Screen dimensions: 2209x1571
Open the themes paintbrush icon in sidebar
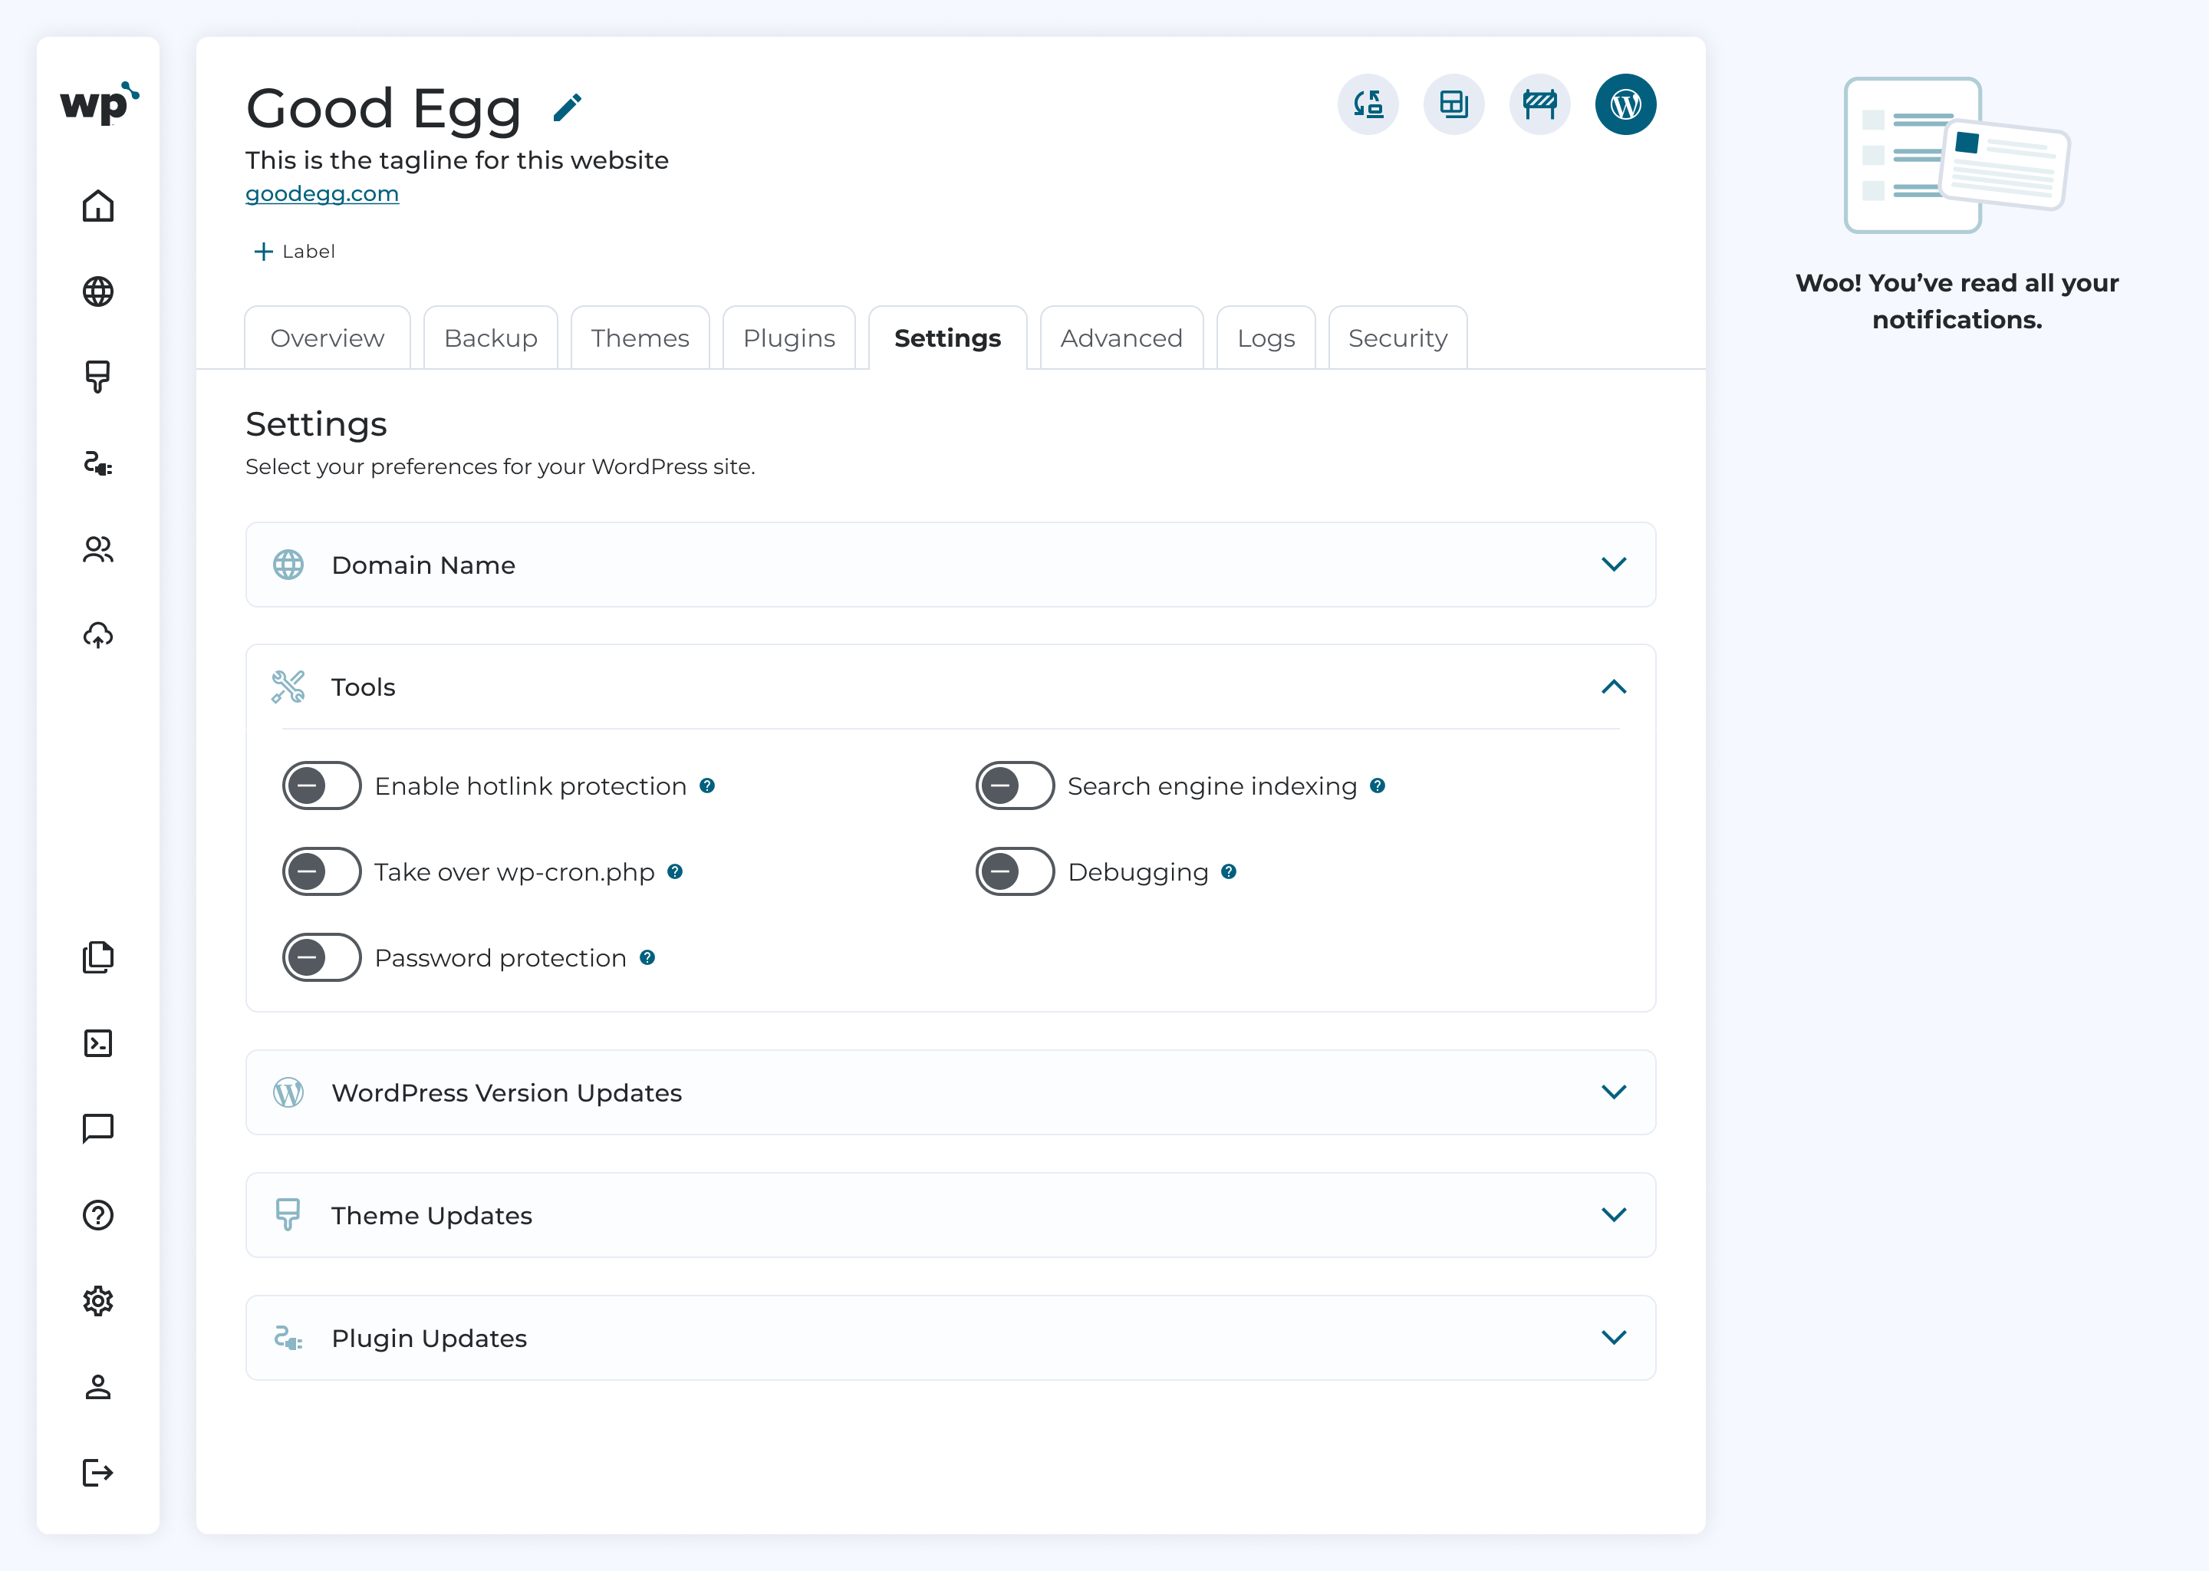97,377
